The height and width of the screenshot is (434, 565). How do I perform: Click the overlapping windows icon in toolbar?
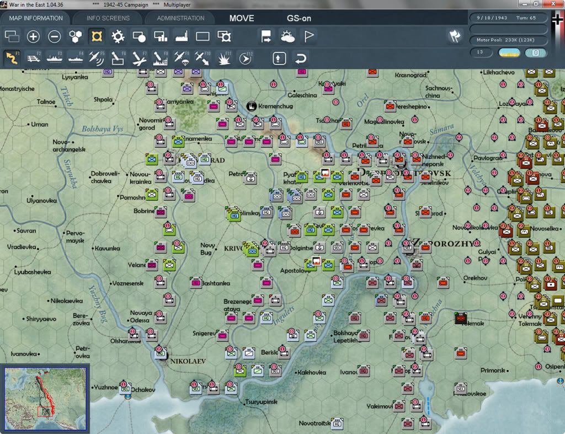(x=12, y=36)
